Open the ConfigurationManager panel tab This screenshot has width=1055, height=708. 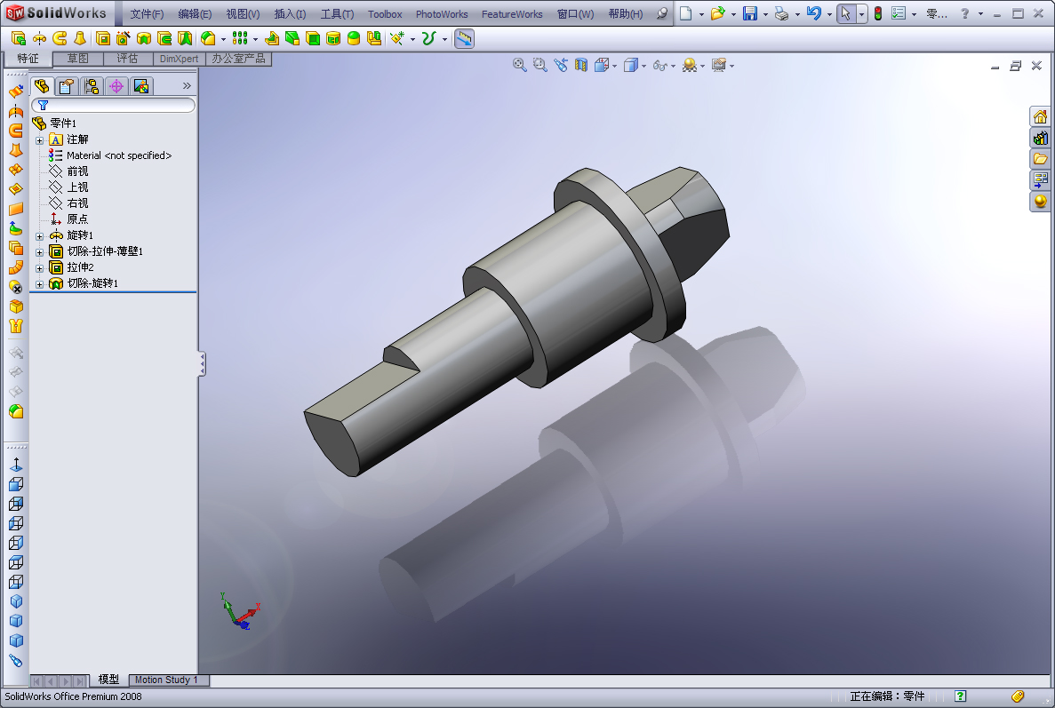pyautogui.click(x=92, y=86)
